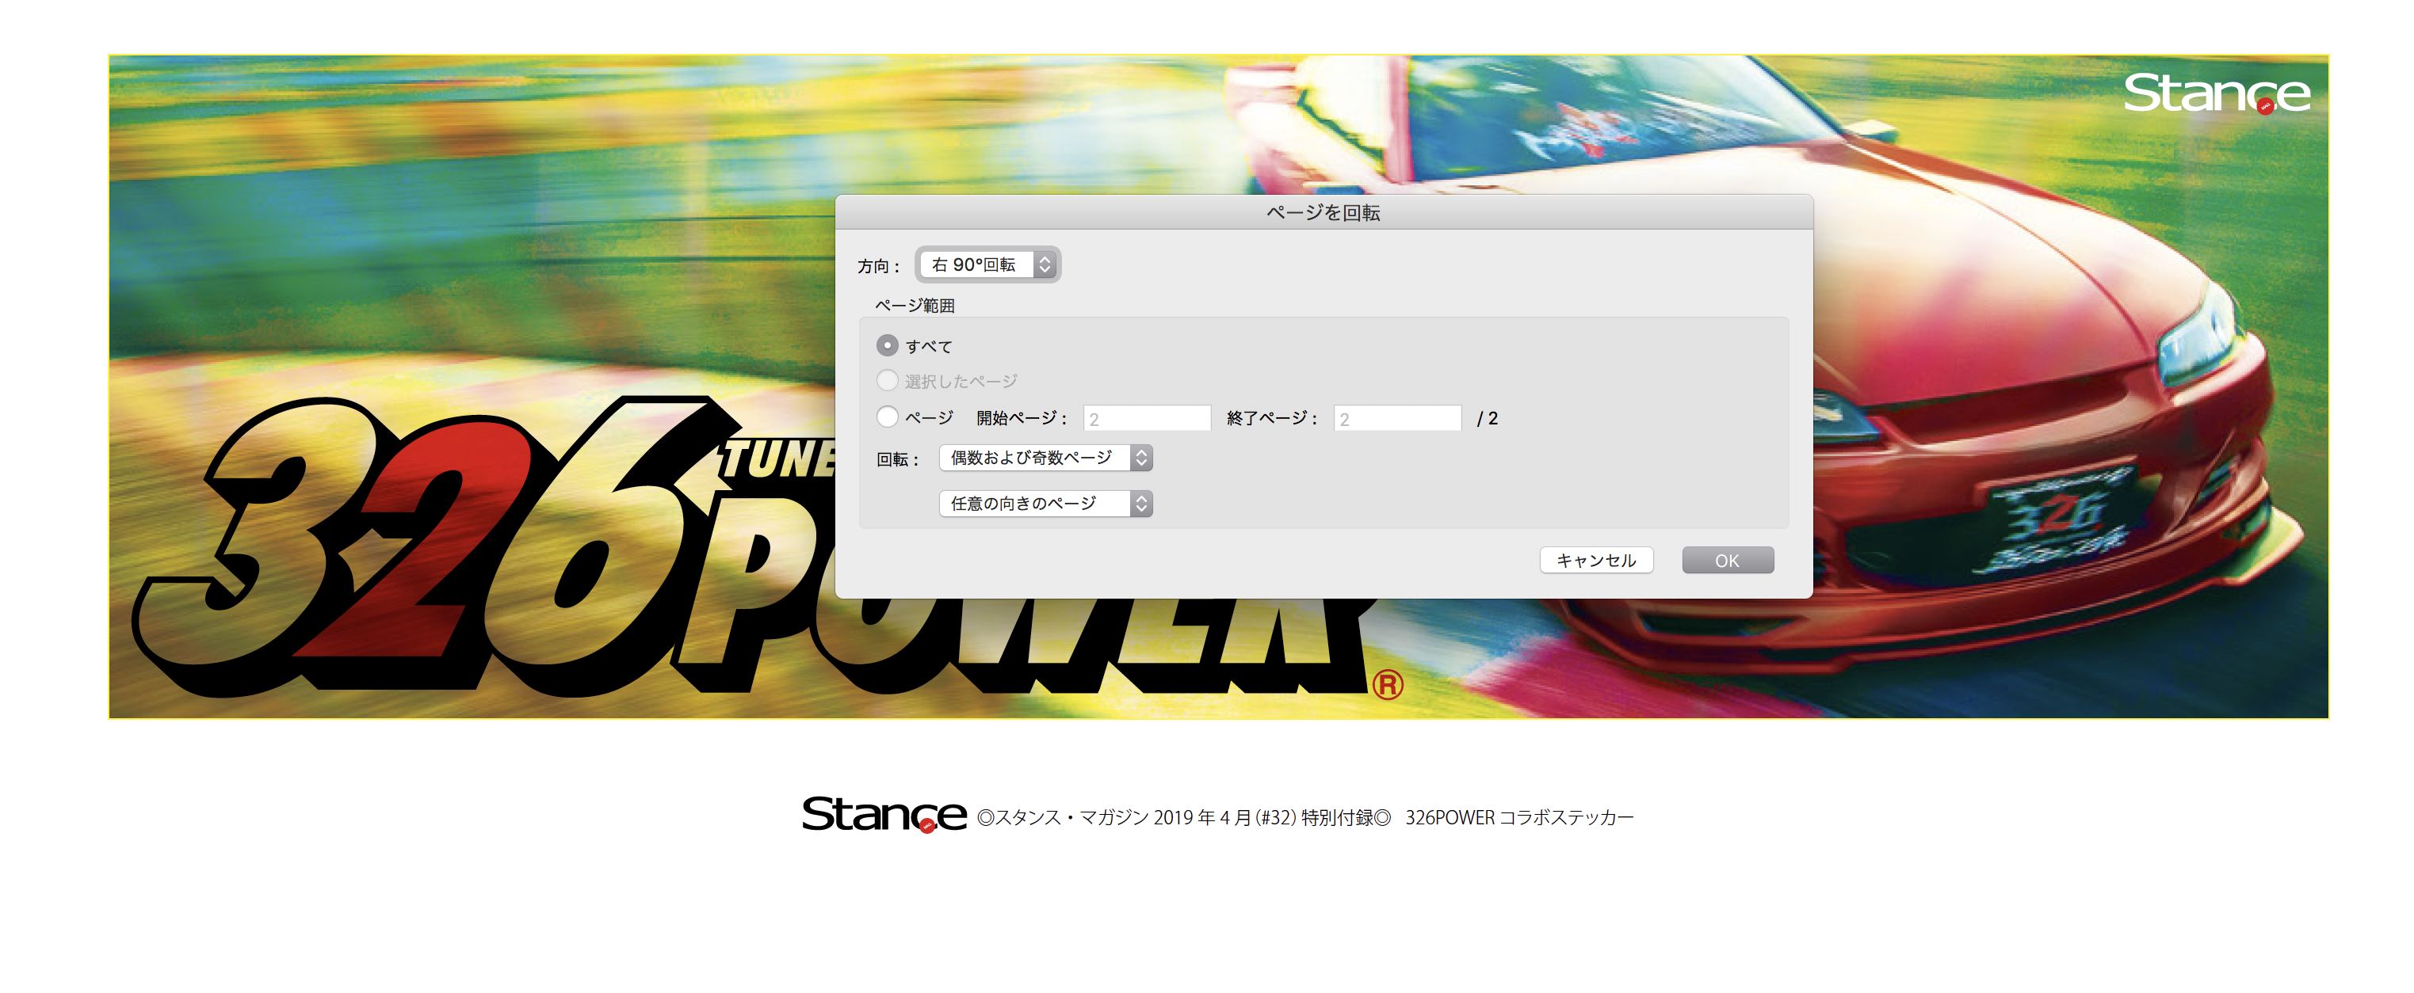Click the 終了ページ input field
This screenshot has height=993, width=2414.
click(x=1396, y=418)
